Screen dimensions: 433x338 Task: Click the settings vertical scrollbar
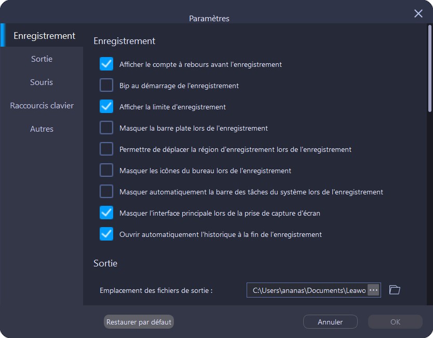click(x=430, y=67)
